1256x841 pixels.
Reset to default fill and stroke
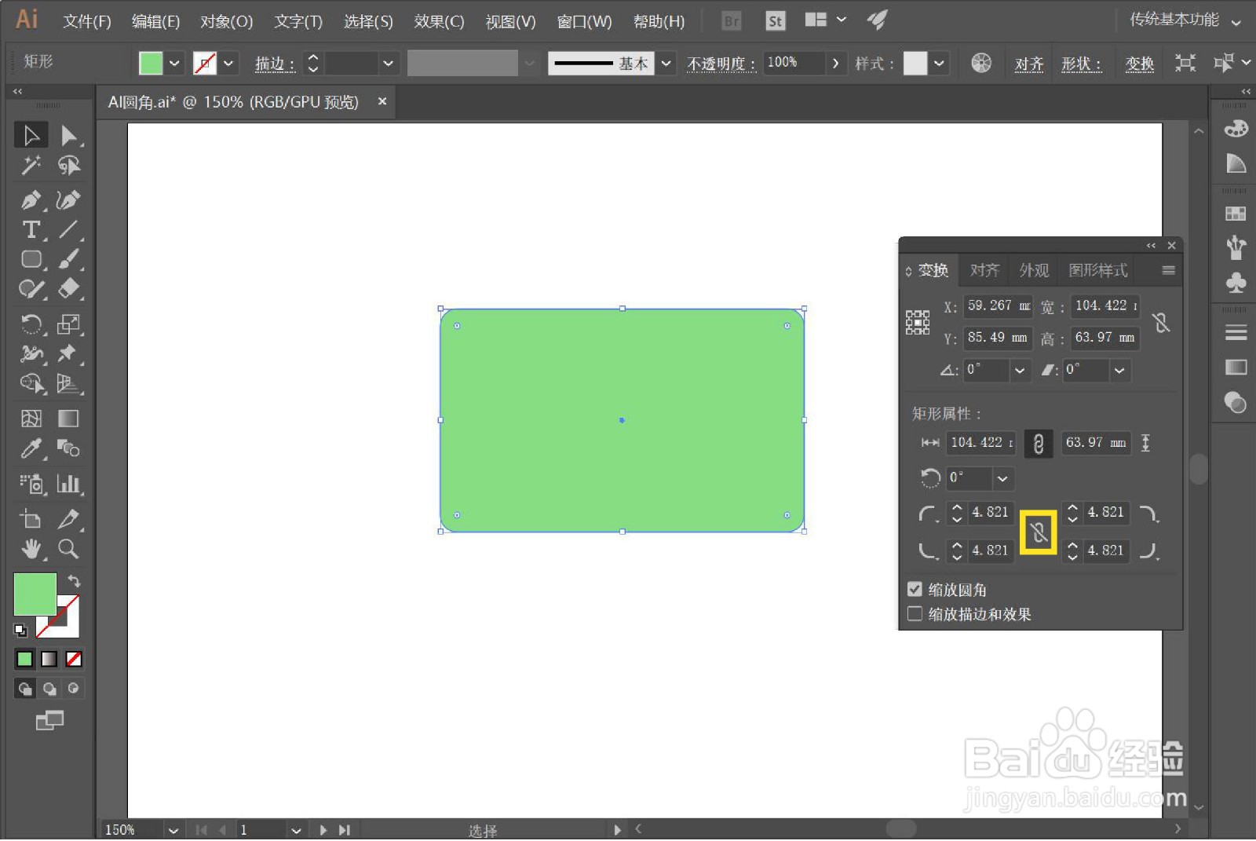(20, 630)
